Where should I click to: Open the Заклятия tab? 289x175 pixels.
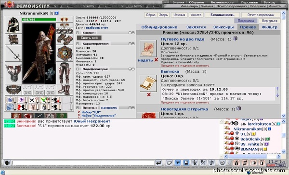(196, 27)
